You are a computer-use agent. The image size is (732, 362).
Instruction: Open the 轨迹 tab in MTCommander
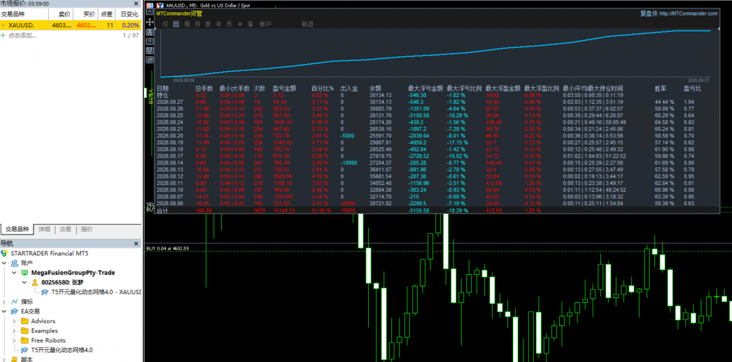pyautogui.click(x=307, y=24)
